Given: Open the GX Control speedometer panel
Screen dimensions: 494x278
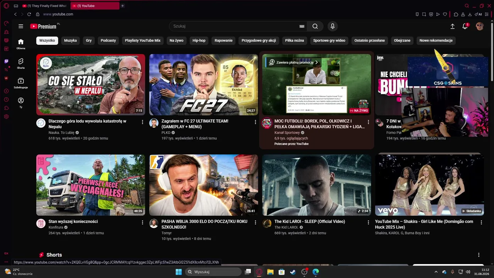Looking at the screenshot, I should (6, 23).
